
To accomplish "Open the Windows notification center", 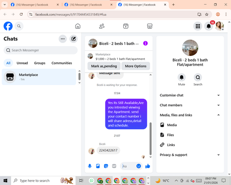I will coord(224,180).
